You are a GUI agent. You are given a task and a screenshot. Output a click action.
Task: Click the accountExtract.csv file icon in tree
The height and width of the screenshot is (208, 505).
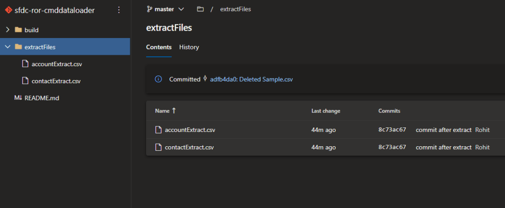[x=25, y=64]
